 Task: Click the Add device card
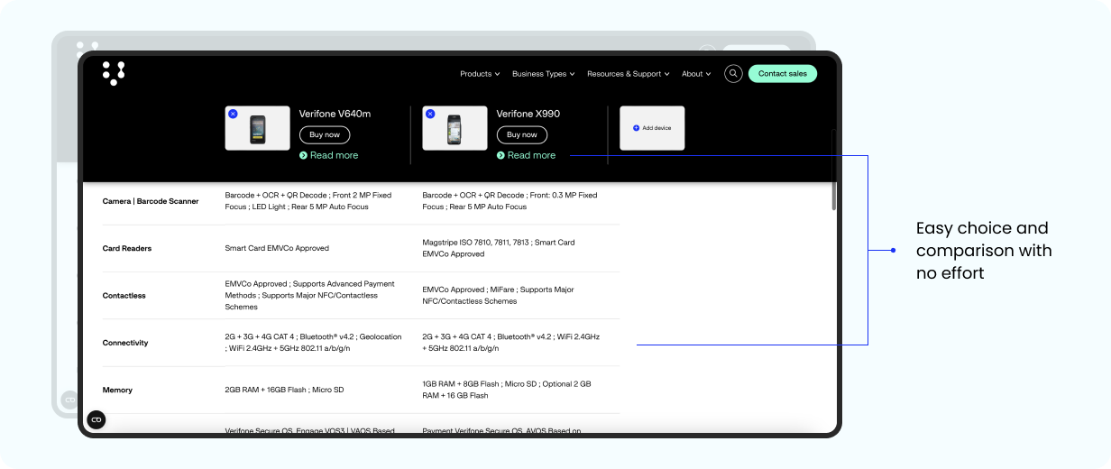(652, 128)
